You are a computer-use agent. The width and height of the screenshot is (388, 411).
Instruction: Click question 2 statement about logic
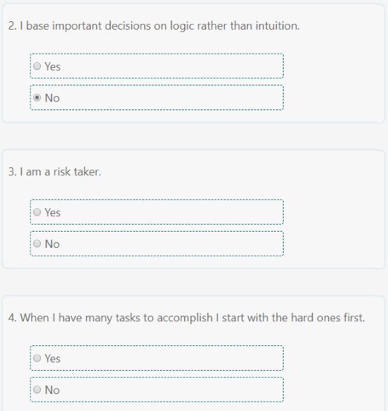[x=154, y=26]
